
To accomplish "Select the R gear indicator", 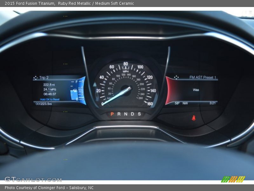I will pyautogui.click(x=119, y=114).
